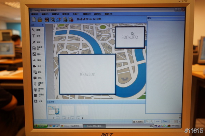Preview page with magnifier document icon
This screenshot has width=205, height=136.
click(x=53, y=19)
